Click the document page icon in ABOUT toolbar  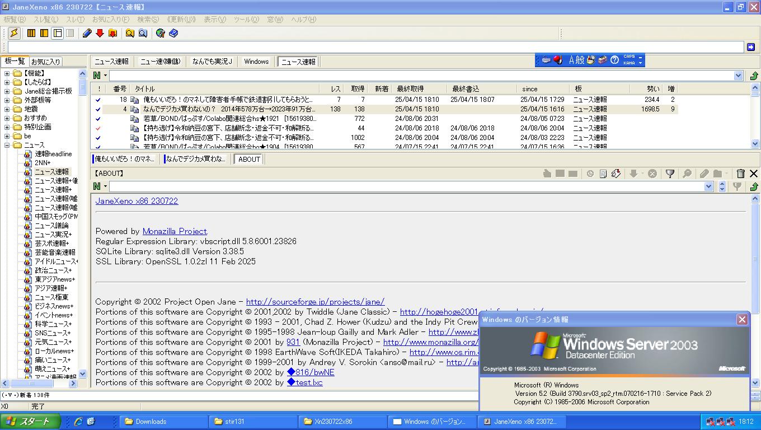[x=603, y=174]
